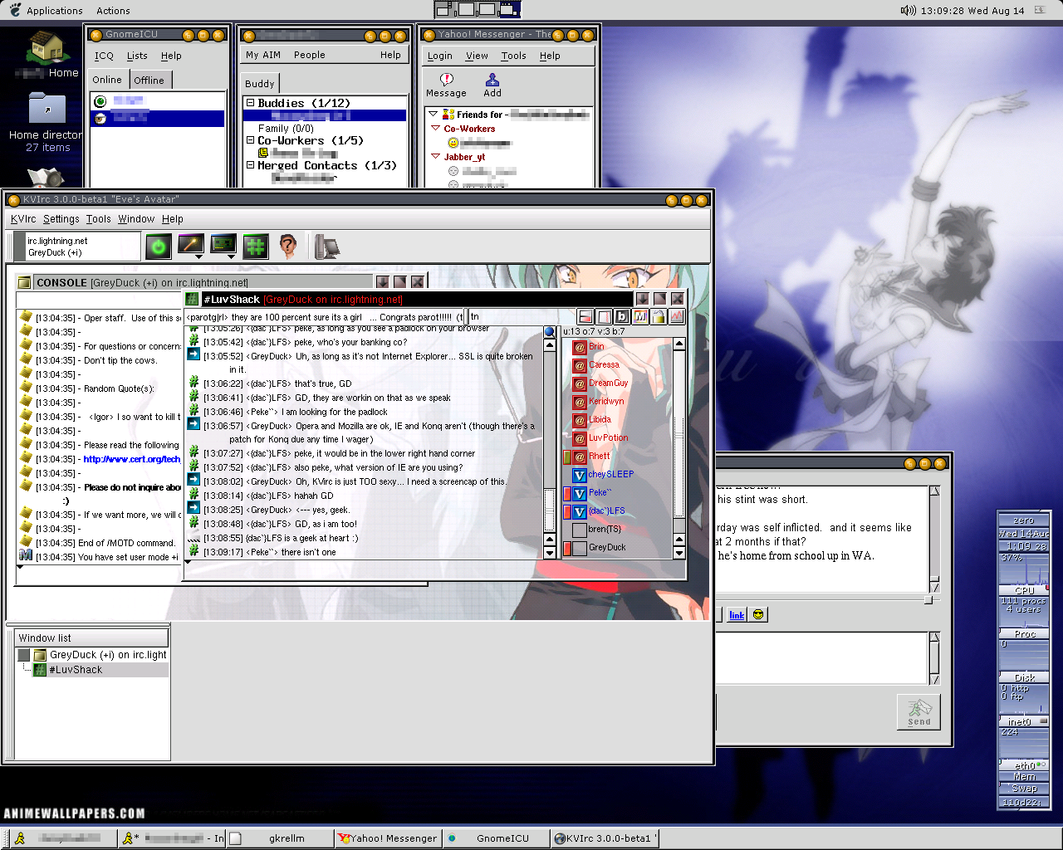The height and width of the screenshot is (850, 1063).
Task: Switch to the Offline tab in GnomeICU
Action: point(149,81)
